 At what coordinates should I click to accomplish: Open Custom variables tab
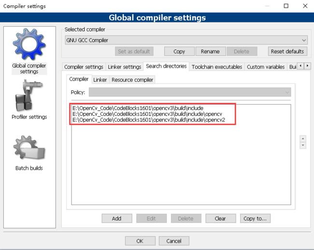[x=266, y=67]
